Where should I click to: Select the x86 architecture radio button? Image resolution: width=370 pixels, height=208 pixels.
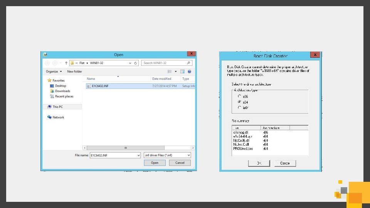[239, 96]
